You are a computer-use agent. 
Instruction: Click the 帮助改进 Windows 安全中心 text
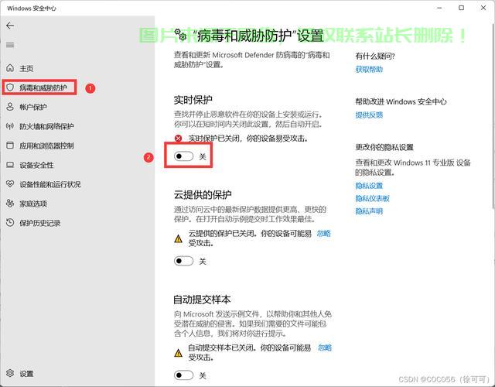click(x=401, y=101)
